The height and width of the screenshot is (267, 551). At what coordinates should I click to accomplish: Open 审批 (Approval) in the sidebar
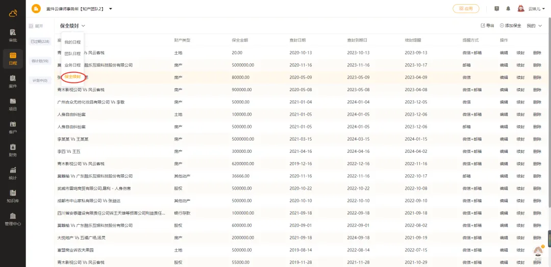[x=13, y=35]
